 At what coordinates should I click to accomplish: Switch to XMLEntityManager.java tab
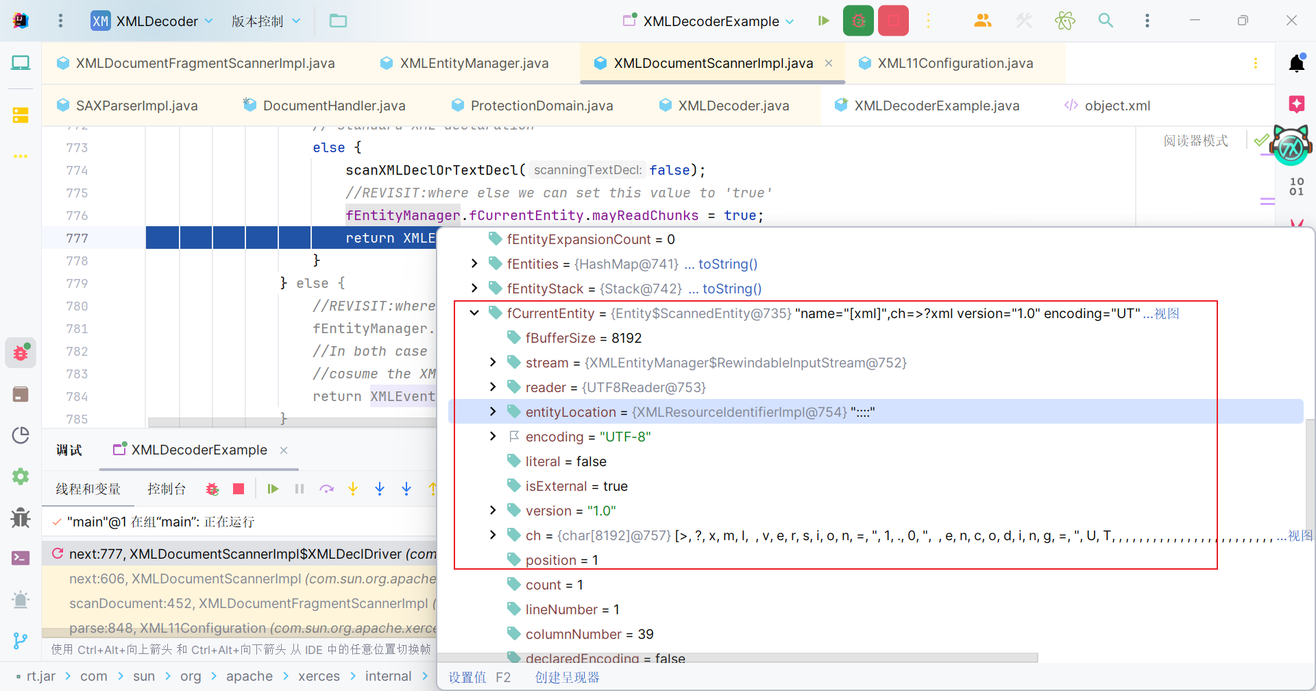click(x=465, y=63)
